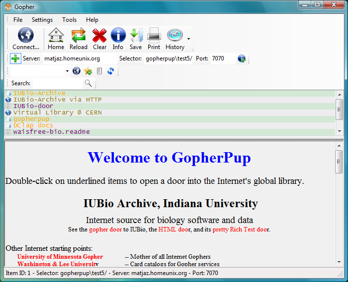Reload the current gopher page
Image resolution: width=348 pixels, height=282 pixels.
pyautogui.click(x=79, y=36)
